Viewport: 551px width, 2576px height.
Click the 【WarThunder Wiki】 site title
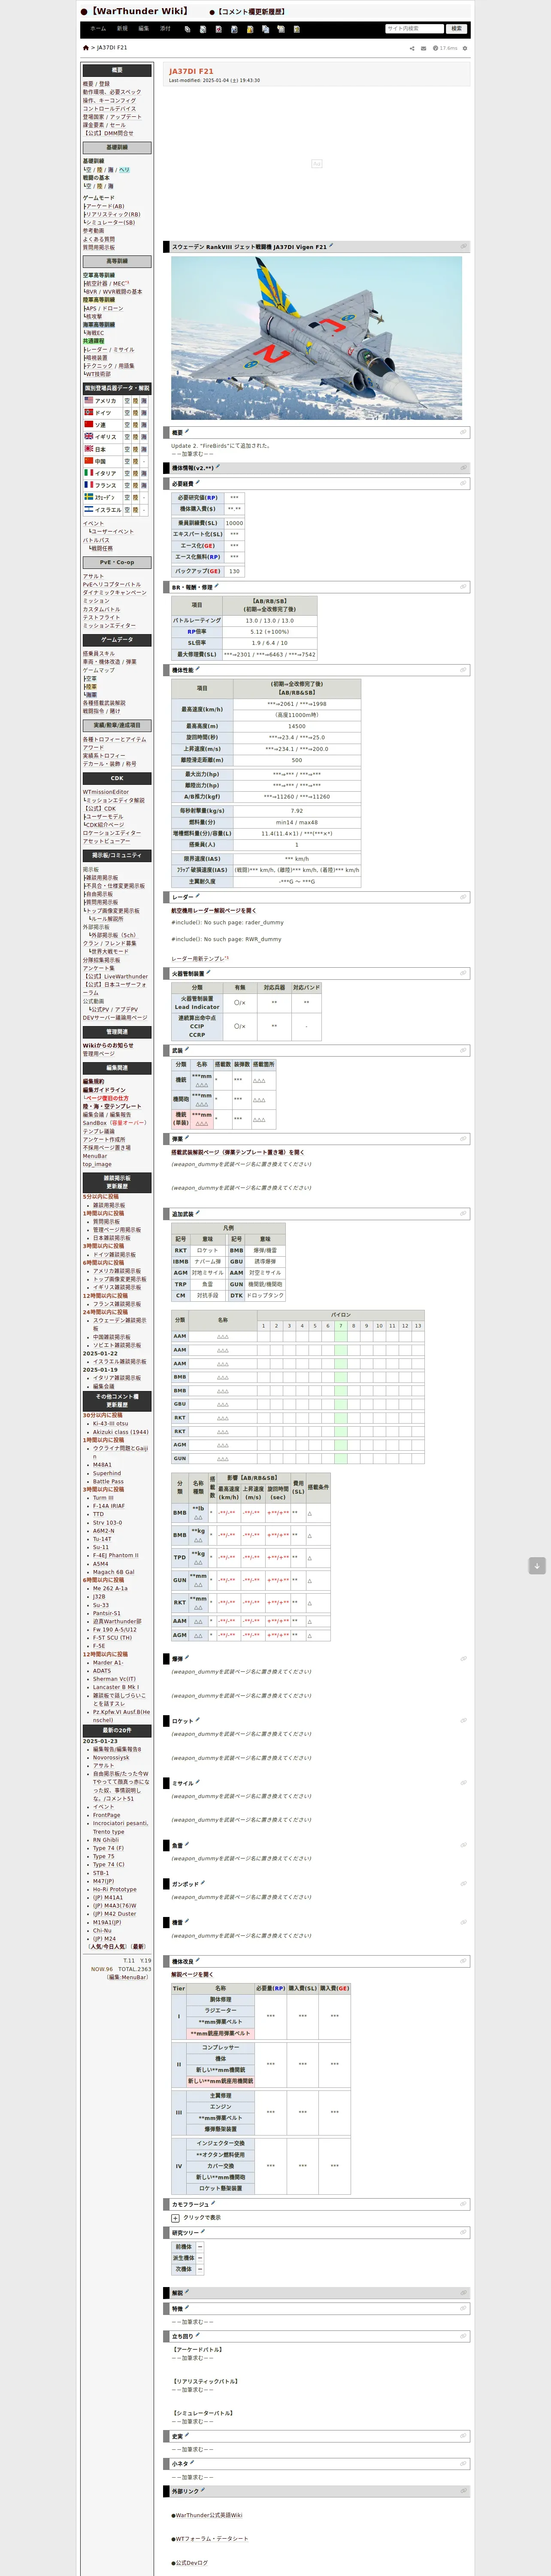[139, 11]
